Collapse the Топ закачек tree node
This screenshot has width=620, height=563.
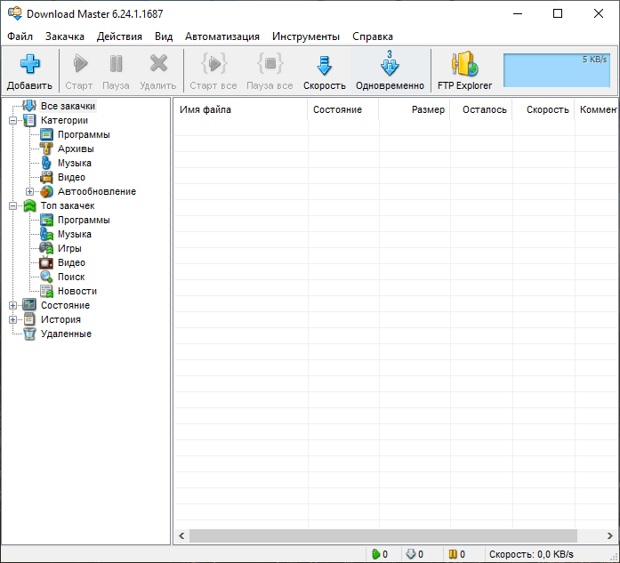tap(13, 205)
